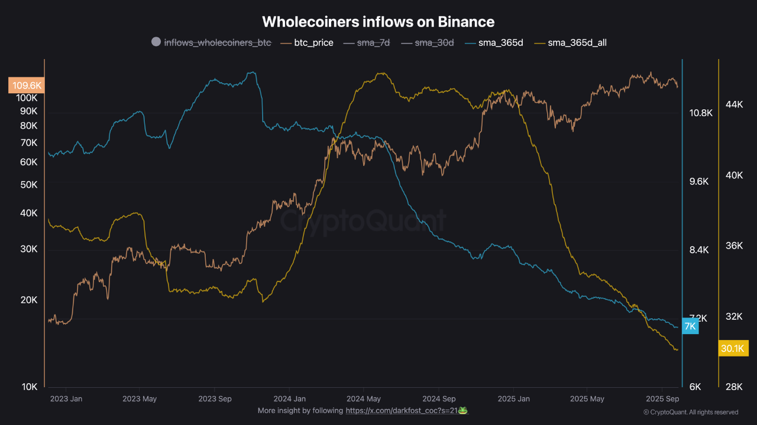Click the line marker beside sma_30d
The width and height of the screenshot is (757, 425).
click(x=406, y=42)
